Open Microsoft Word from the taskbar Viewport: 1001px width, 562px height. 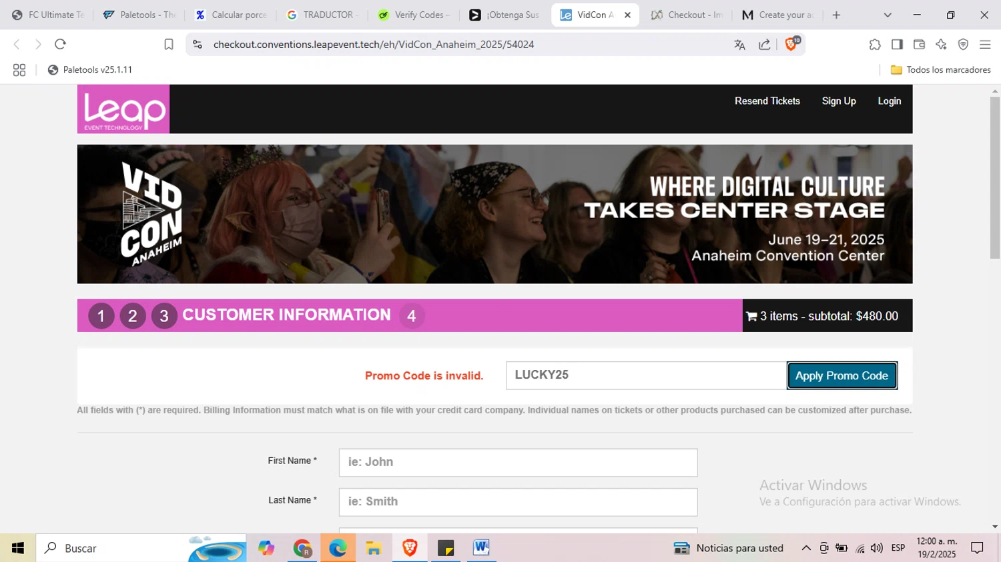tap(481, 548)
